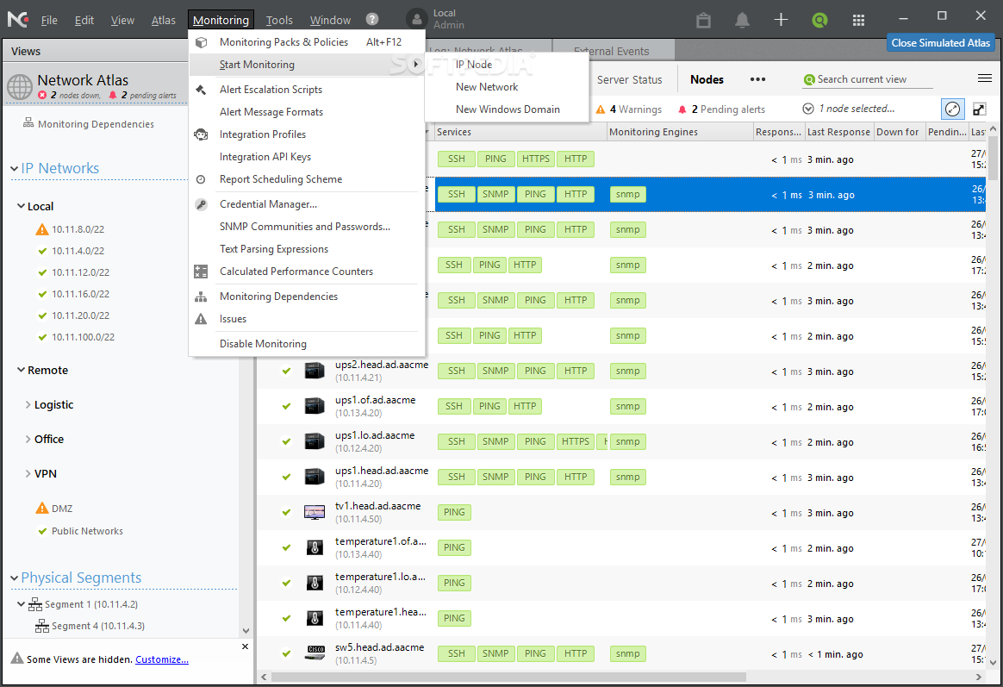This screenshot has width=1003, height=687.
Task: Choose New Windows Domain entry
Action: 507,109
